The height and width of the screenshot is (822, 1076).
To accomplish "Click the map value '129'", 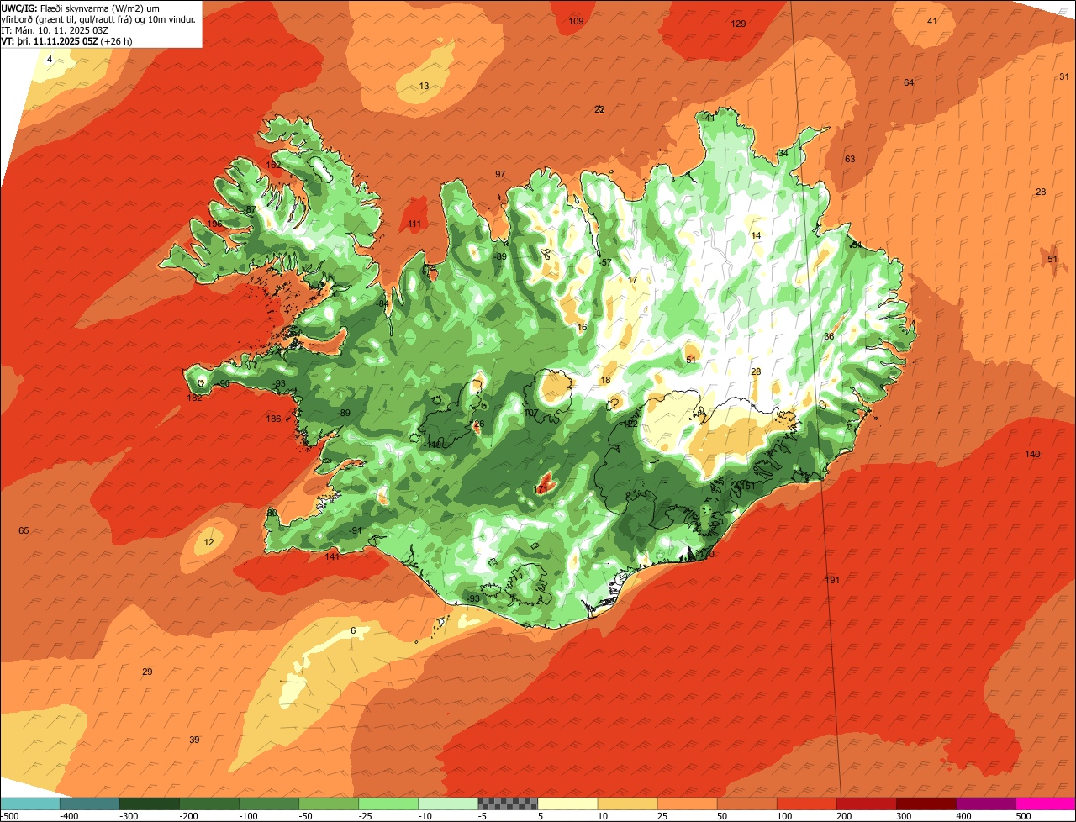I will (738, 24).
